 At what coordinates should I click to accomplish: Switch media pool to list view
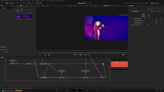tap(23, 6)
